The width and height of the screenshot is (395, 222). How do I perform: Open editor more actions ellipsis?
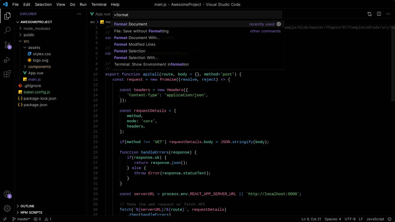(x=388, y=14)
